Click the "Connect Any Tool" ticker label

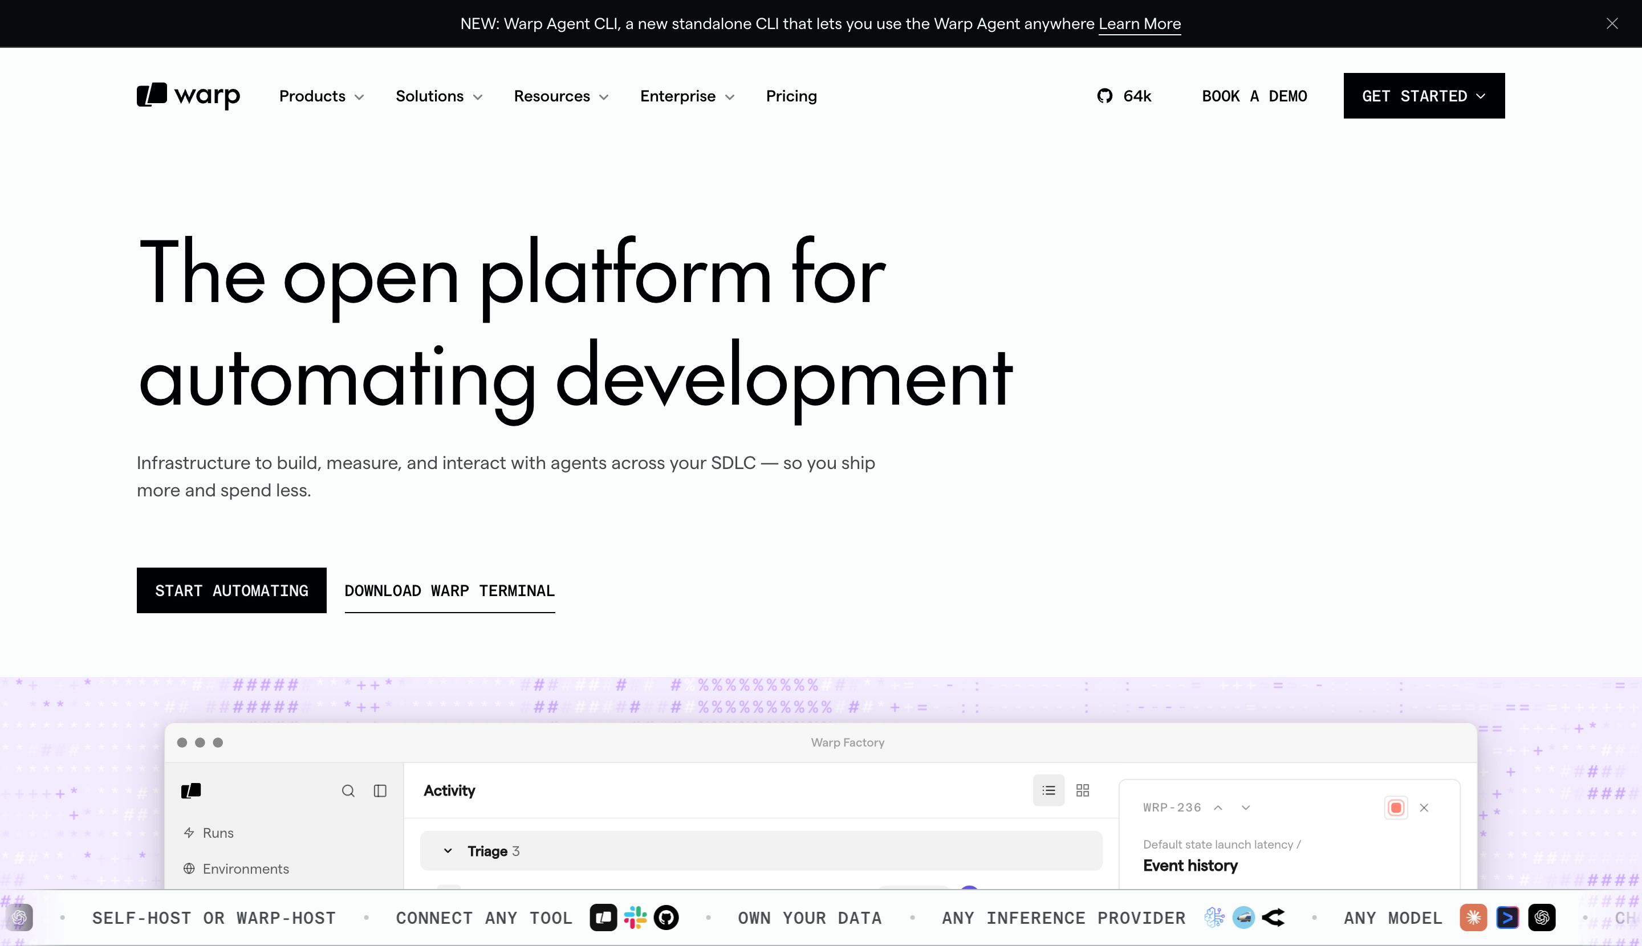[483, 918]
